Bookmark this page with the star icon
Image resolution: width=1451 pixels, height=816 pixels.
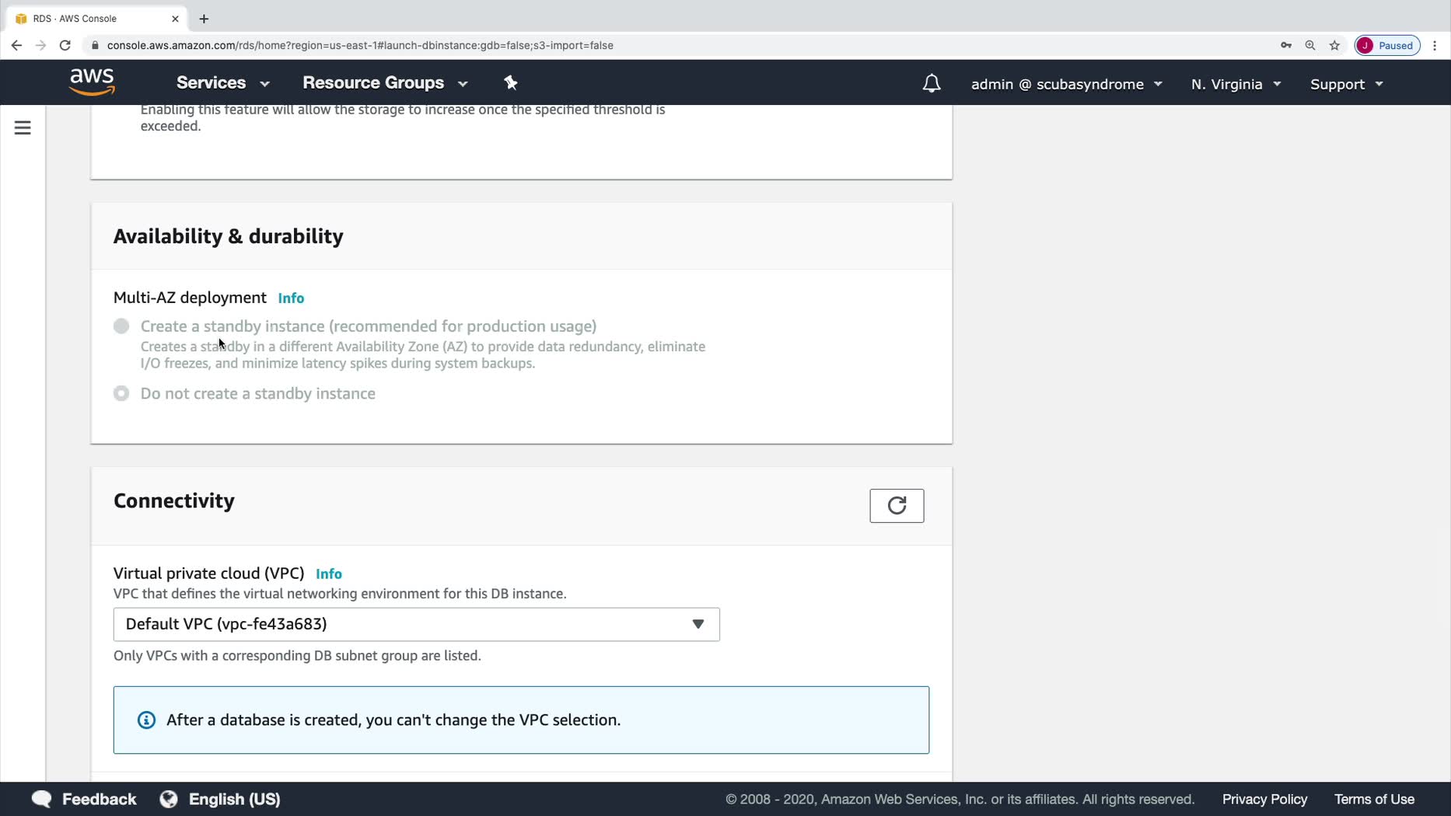(x=1334, y=45)
